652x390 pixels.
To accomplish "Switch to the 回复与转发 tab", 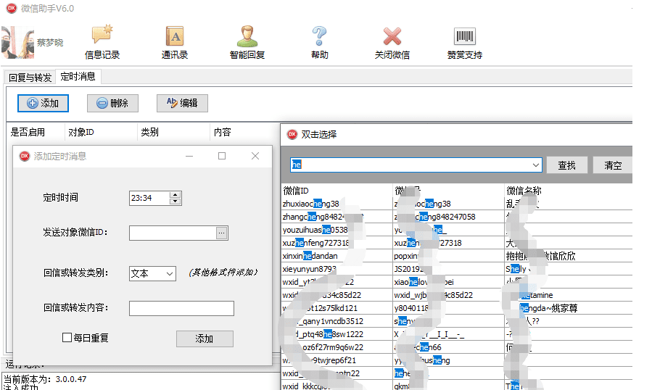I will 30,78.
